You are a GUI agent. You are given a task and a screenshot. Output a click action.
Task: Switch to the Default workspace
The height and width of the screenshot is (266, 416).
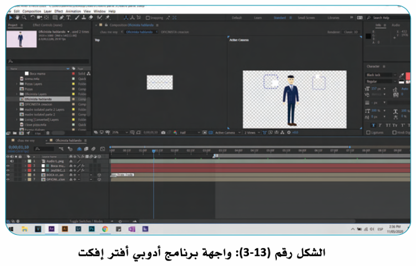(x=237, y=18)
